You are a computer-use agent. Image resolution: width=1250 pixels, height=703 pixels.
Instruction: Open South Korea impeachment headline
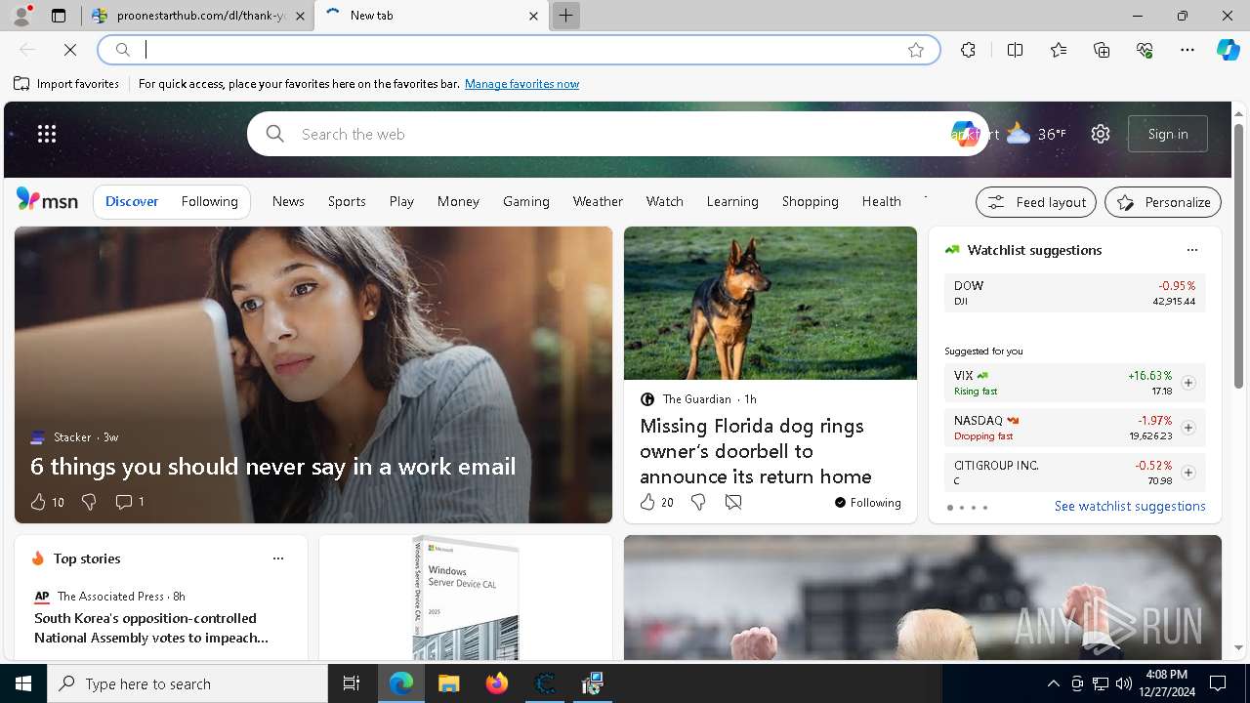pyautogui.click(x=151, y=628)
